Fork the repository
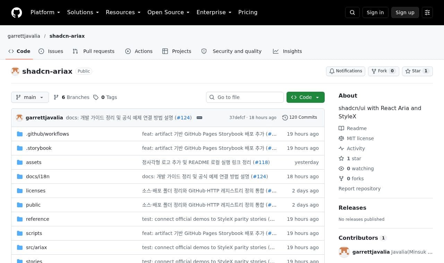 coord(383,71)
